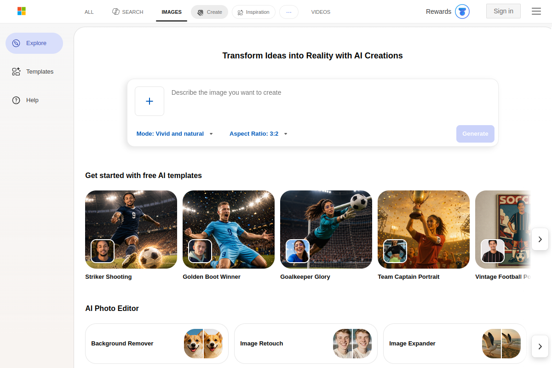
Task: Select the IMAGES tab
Action: [x=172, y=12]
